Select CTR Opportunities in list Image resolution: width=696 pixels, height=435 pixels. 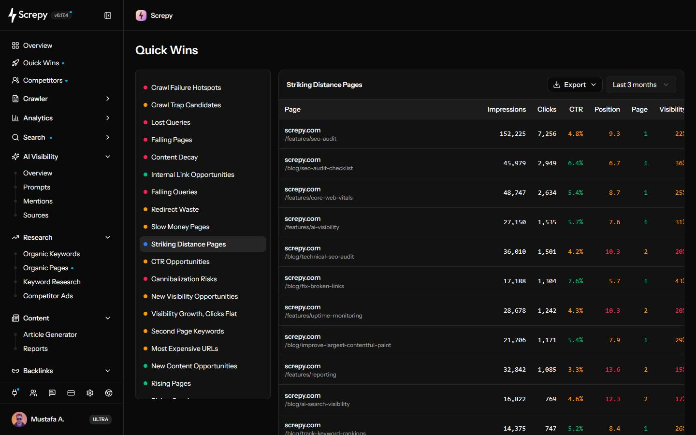pos(203,261)
